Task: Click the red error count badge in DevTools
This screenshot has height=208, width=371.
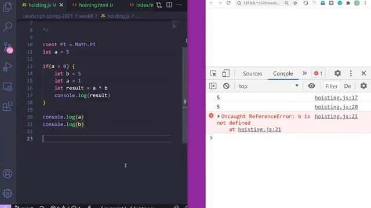Action: 318,73
